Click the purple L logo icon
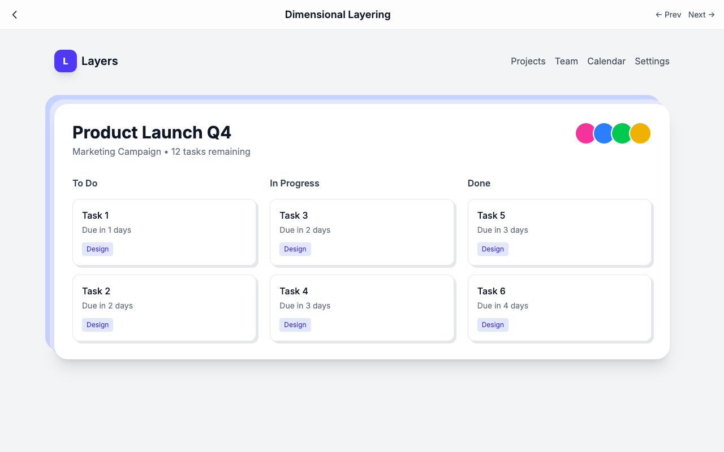This screenshot has width=724, height=452. coord(66,61)
